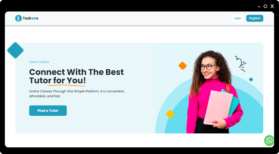This screenshot has width=279, height=154.
Task: Open the WhatsApp chat icon
Action: [x=269, y=140]
